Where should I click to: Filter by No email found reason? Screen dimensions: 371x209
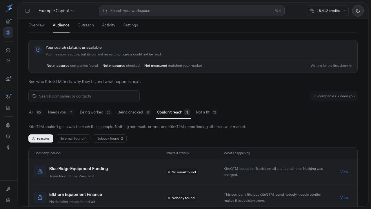tap(73, 138)
